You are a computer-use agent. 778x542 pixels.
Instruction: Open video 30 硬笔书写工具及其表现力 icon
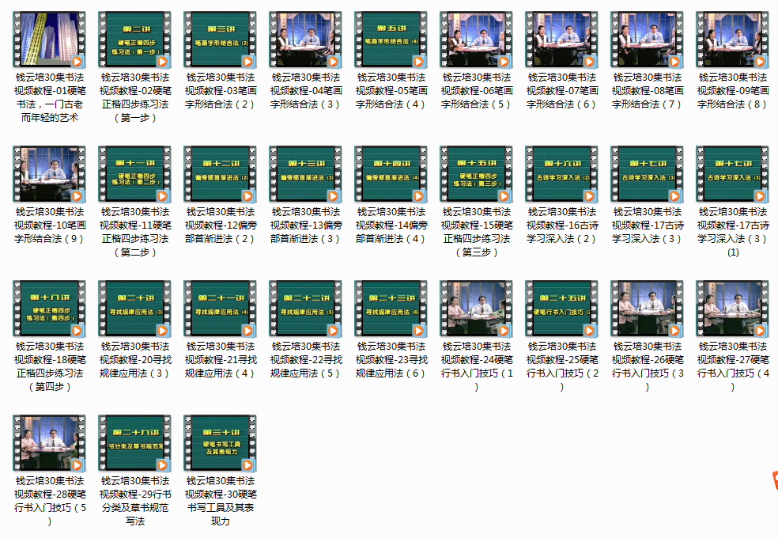pos(220,443)
